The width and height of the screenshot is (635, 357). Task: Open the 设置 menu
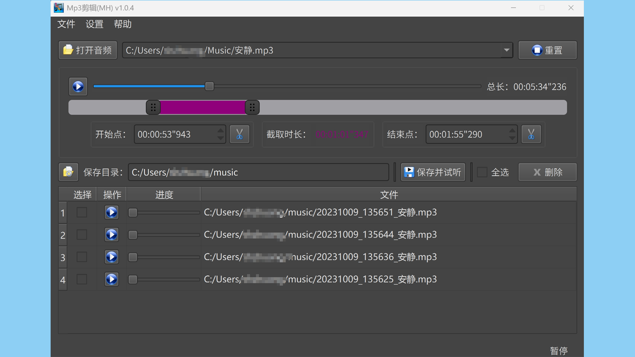click(x=94, y=24)
